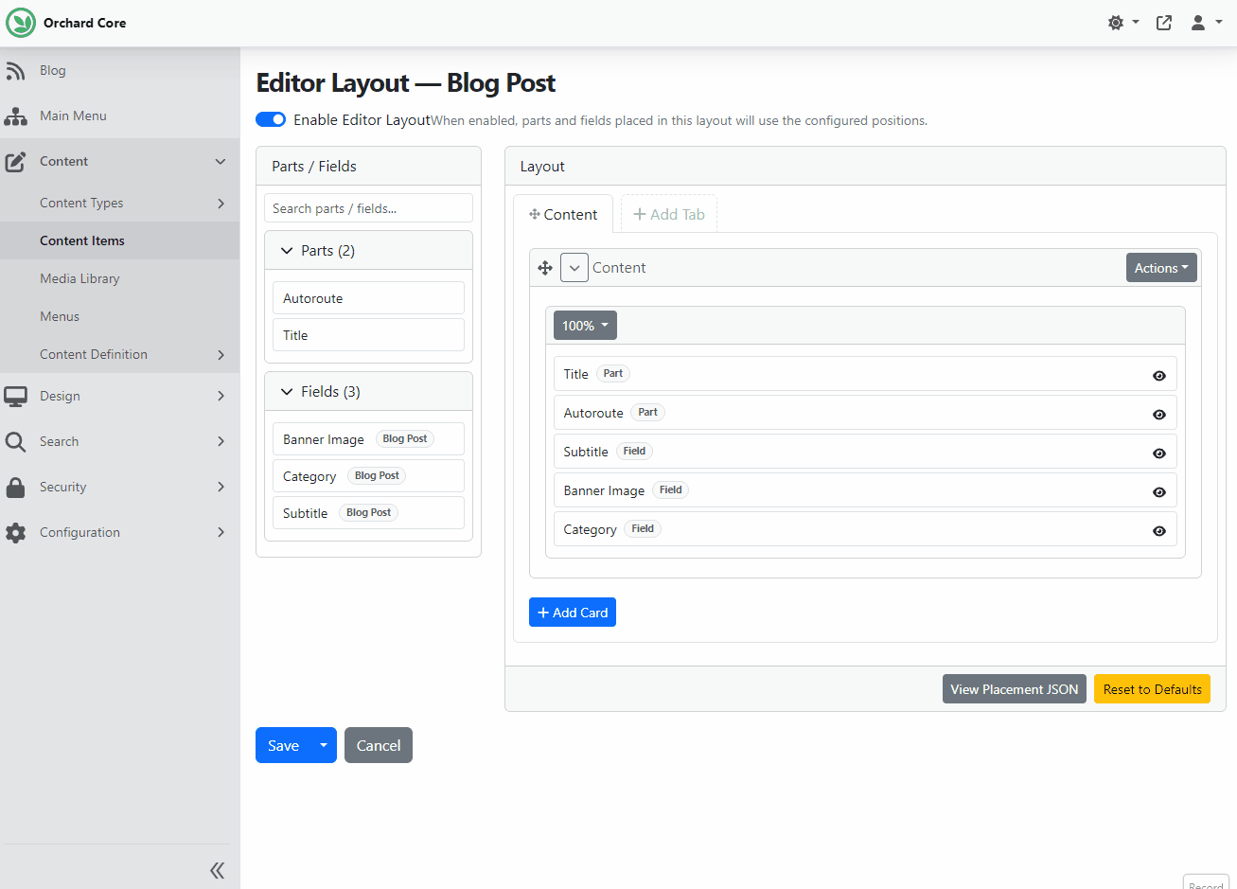Click the Cancel button
The width and height of the screenshot is (1237, 889).
coord(379,745)
